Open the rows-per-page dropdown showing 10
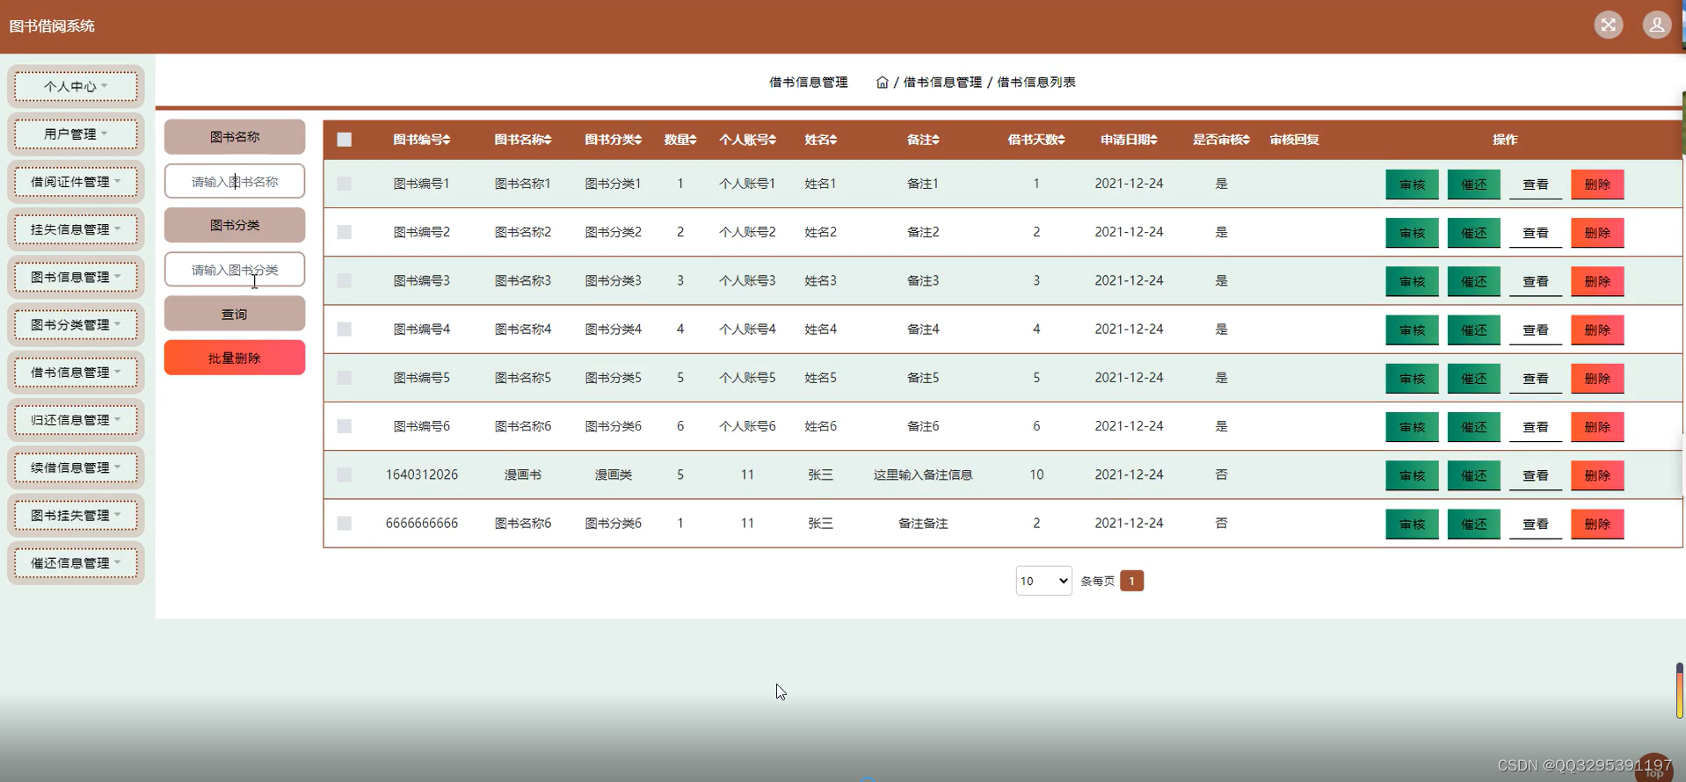Screen dimensions: 1686x782 1043,581
